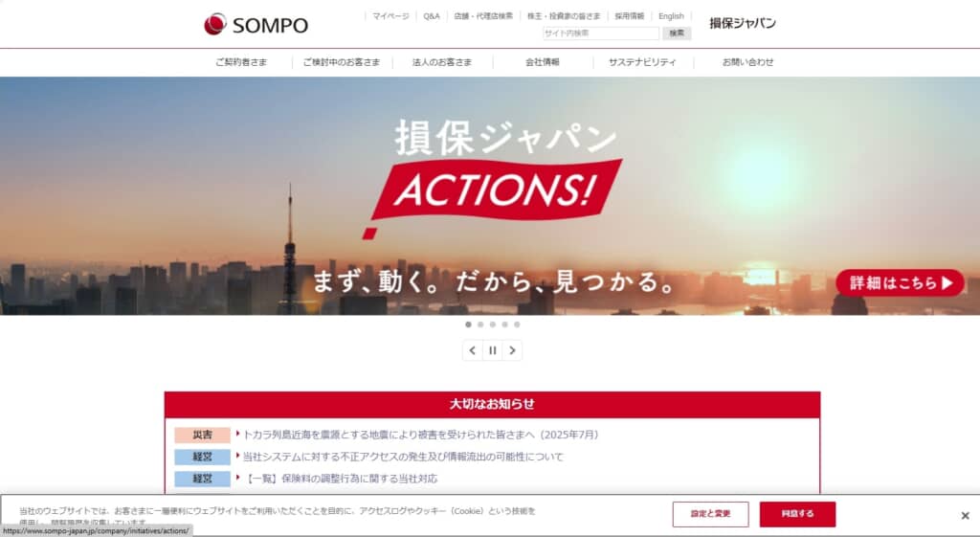Open the ご契約者さま menu
Image resolution: width=980 pixels, height=537 pixels.
coord(241,62)
